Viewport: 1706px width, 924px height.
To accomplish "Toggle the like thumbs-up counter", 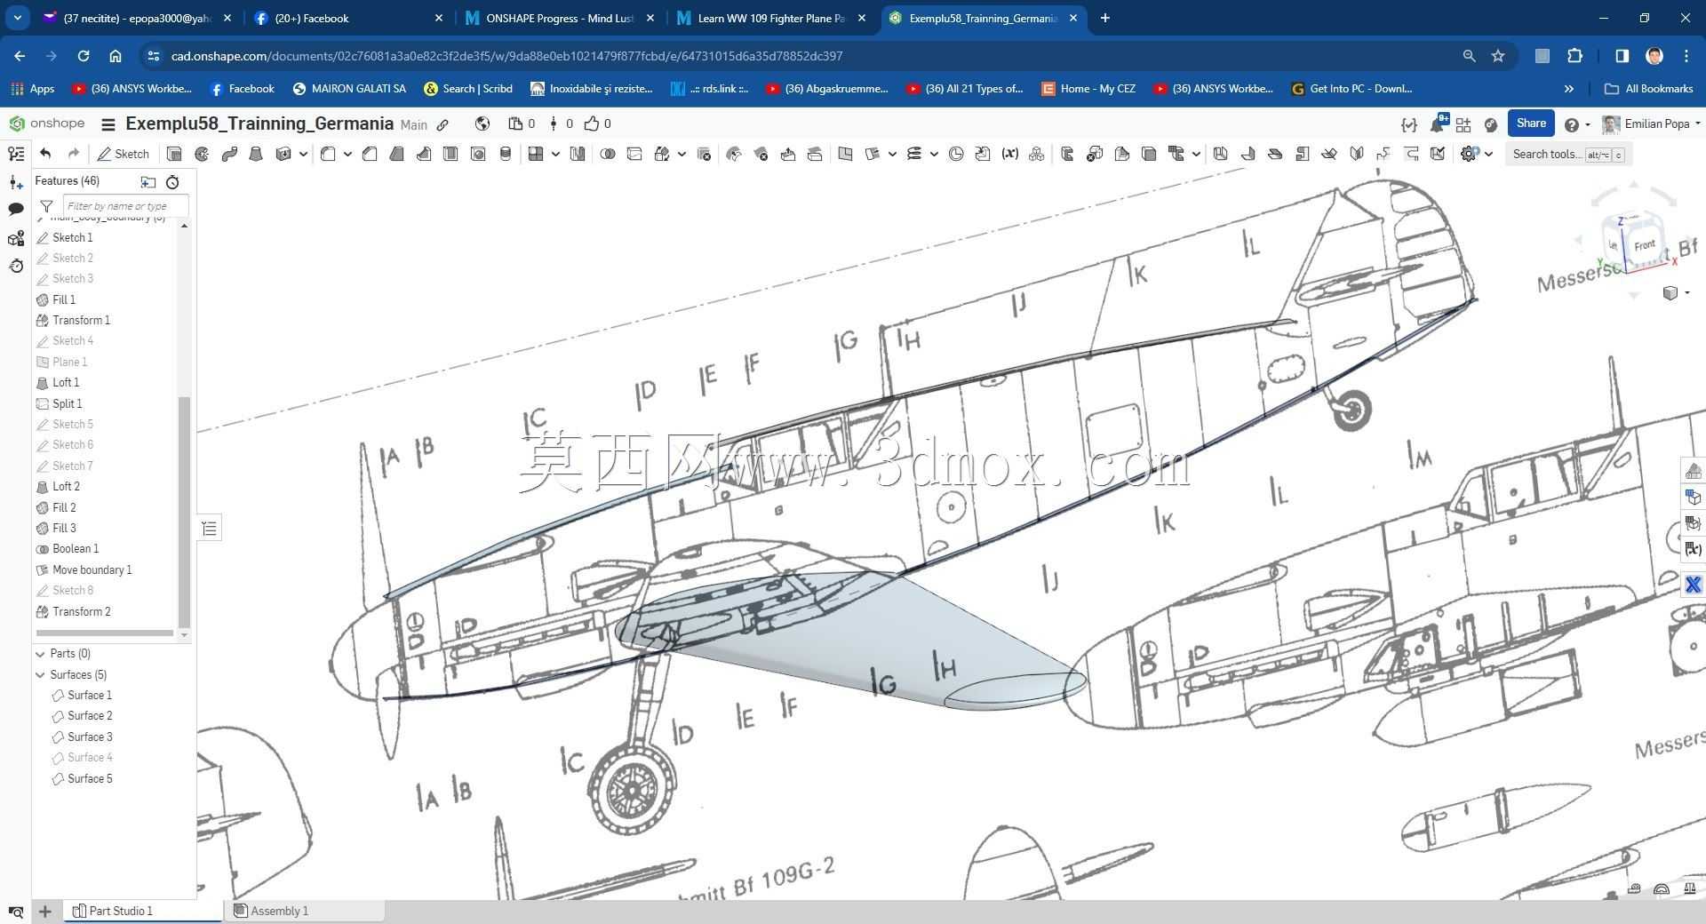I will 597,123.
